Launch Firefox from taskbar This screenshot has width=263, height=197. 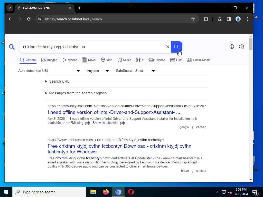(x=106, y=192)
